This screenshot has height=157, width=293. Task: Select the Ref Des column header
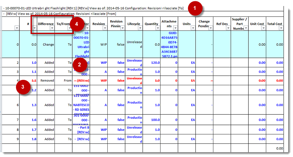click(222, 24)
